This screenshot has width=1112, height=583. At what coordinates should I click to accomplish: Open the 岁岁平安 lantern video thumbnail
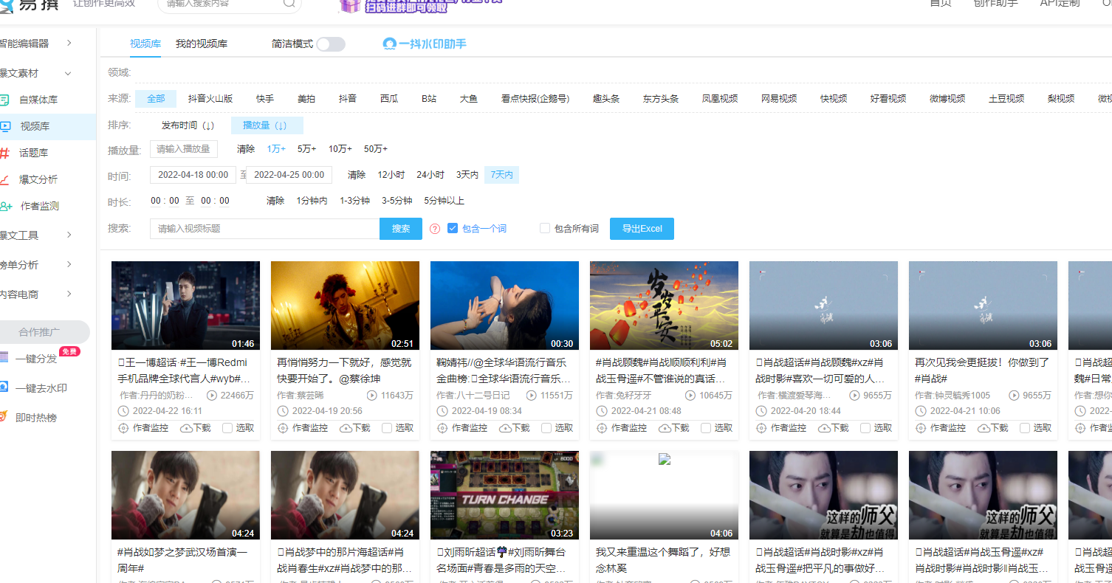click(665, 306)
